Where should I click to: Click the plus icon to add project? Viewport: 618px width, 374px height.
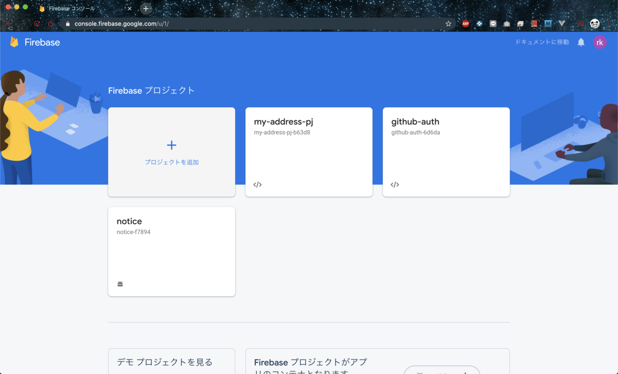pyautogui.click(x=171, y=145)
